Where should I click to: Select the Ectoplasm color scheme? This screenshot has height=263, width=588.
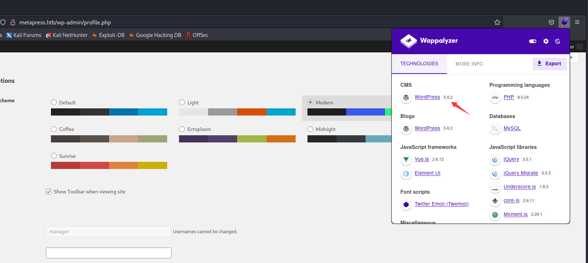tap(182, 129)
